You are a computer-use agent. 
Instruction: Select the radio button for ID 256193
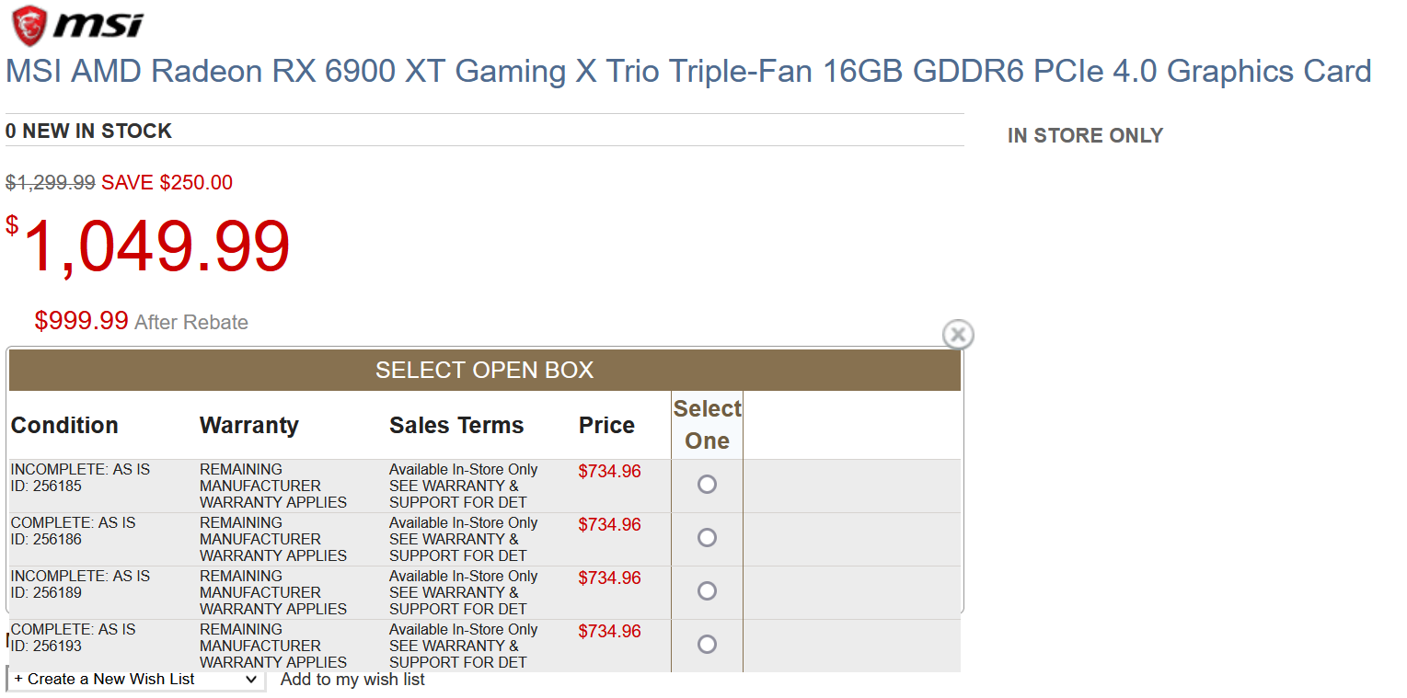pos(707,645)
